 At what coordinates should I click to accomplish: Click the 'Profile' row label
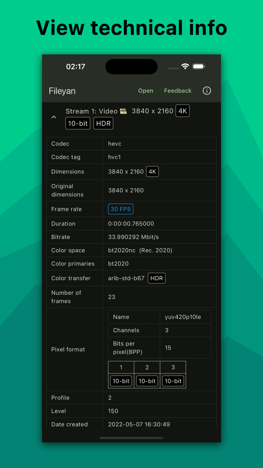60,398
